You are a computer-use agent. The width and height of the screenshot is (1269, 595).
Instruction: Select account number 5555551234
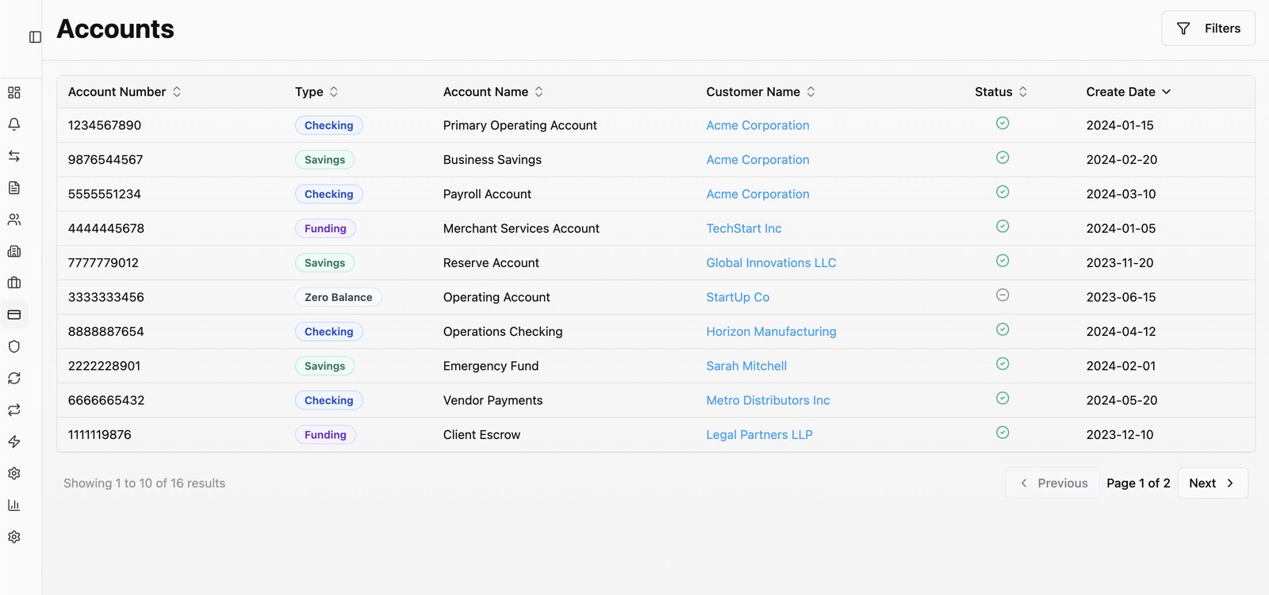tap(105, 194)
